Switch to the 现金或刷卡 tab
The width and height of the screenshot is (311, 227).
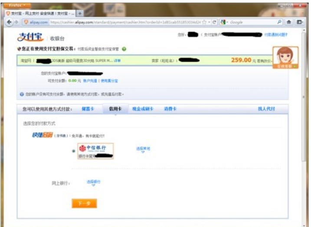(x=143, y=109)
